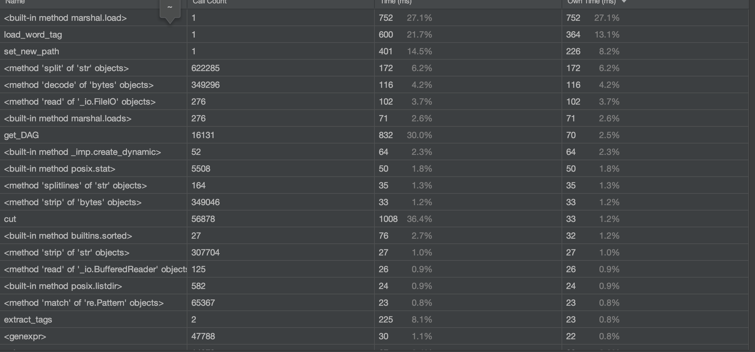This screenshot has width=755, height=352.
Task: Select the _imp.create_dynamic row
Action: 374,152
